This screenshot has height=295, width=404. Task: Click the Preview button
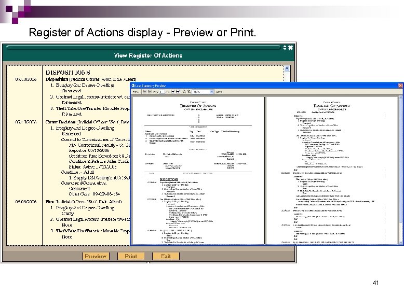[x=96, y=256]
